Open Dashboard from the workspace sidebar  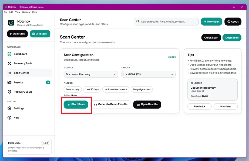(29, 54)
